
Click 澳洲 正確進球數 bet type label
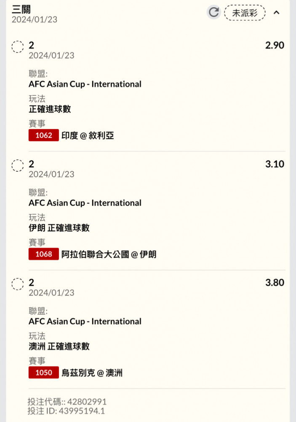pyautogui.click(x=59, y=346)
